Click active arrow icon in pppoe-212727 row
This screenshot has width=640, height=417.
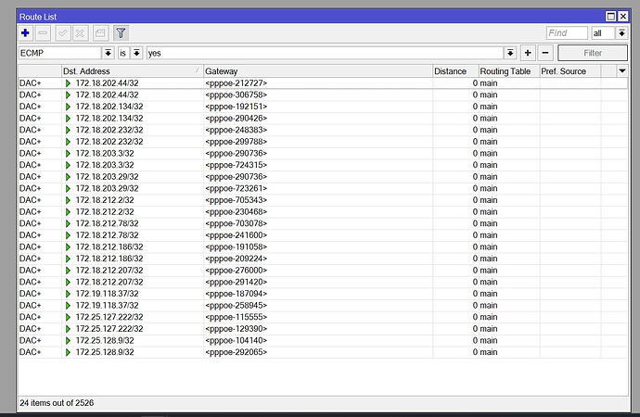pyautogui.click(x=68, y=83)
